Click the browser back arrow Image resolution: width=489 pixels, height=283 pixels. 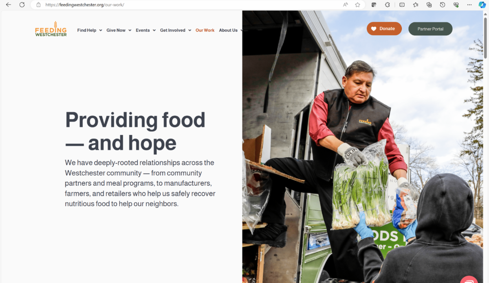[x=8, y=5]
